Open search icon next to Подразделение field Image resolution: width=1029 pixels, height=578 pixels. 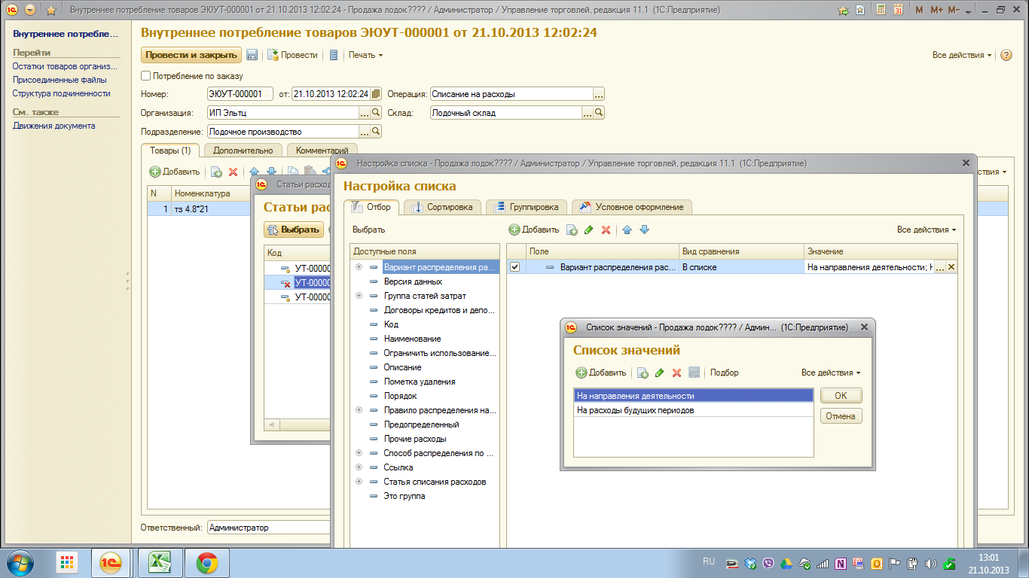click(x=376, y=131)
